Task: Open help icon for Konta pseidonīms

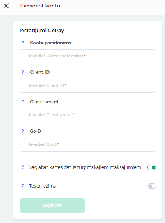Action: (x=23, y=43)
